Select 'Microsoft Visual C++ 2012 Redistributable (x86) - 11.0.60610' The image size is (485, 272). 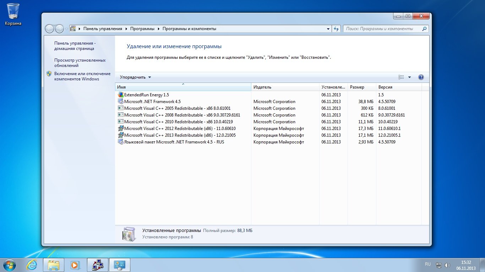(x=180, y=129)
